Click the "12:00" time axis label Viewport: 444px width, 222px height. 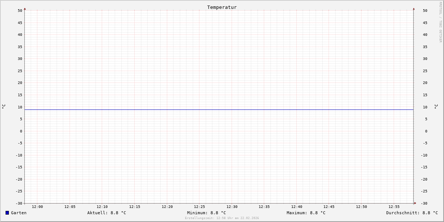(x=37, y=207)
